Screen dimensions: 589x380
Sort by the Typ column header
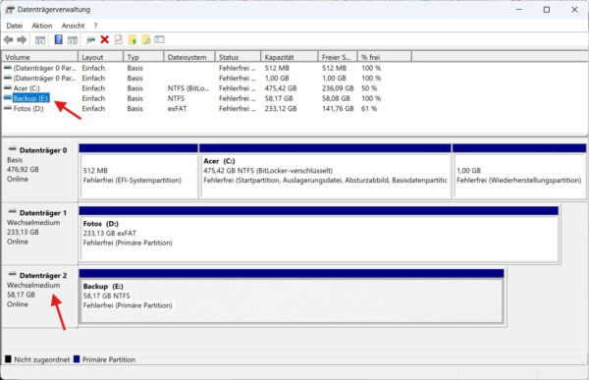click(143, 57)
